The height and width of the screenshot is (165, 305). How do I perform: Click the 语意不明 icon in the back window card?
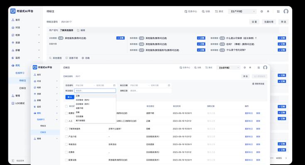click(66, 58)
